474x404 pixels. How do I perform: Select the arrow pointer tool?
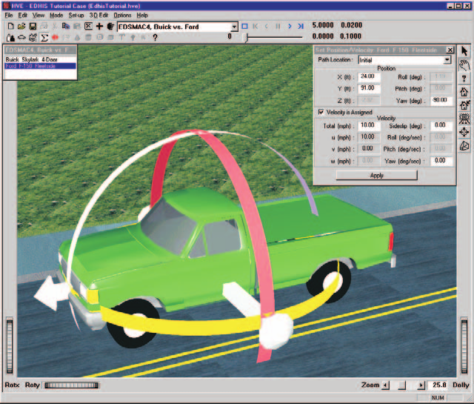464,50
